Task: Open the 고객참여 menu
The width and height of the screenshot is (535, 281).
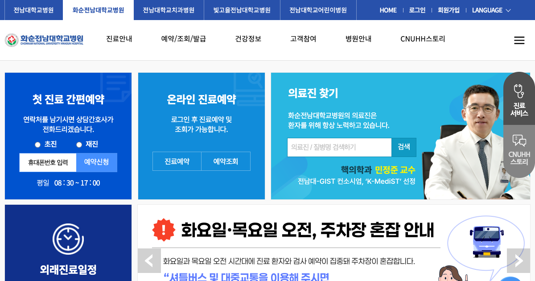Action: tap(303, 39)
